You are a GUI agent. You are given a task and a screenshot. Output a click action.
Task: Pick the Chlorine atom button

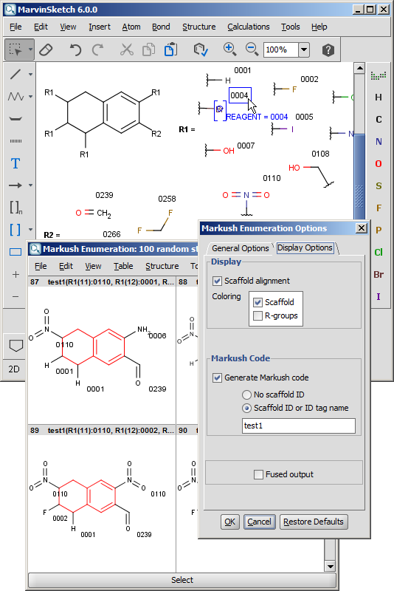[379, 252]
